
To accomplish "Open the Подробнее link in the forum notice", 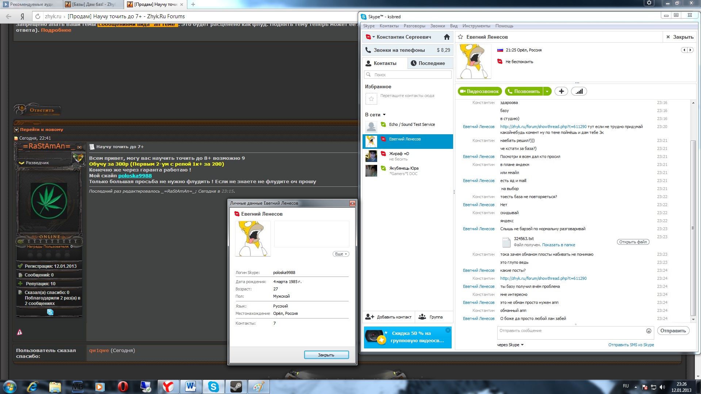I will [56, 30].
